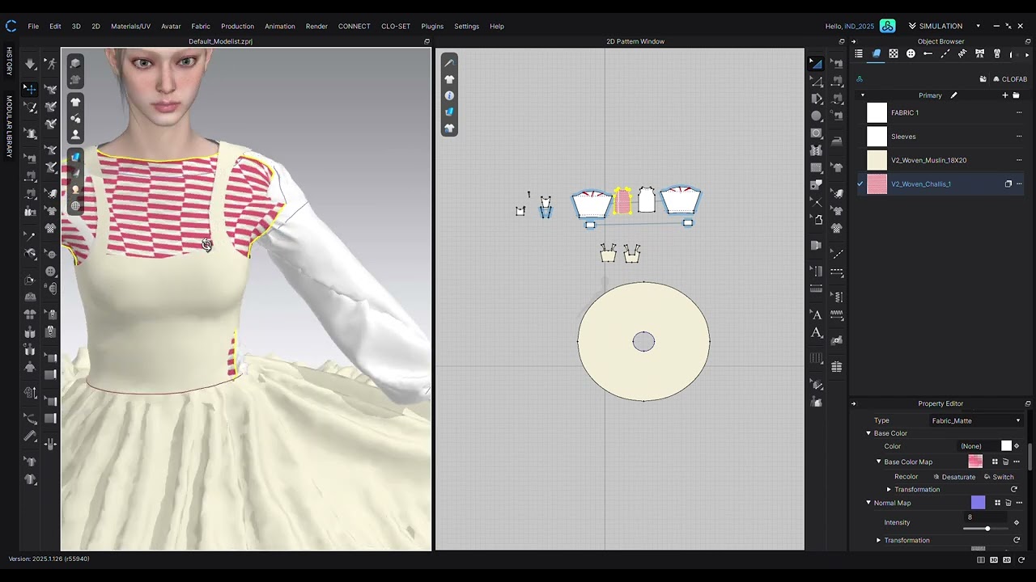Delete the Normal Map with trash icon
The image size is (1036, 582).
(1008, 503)
